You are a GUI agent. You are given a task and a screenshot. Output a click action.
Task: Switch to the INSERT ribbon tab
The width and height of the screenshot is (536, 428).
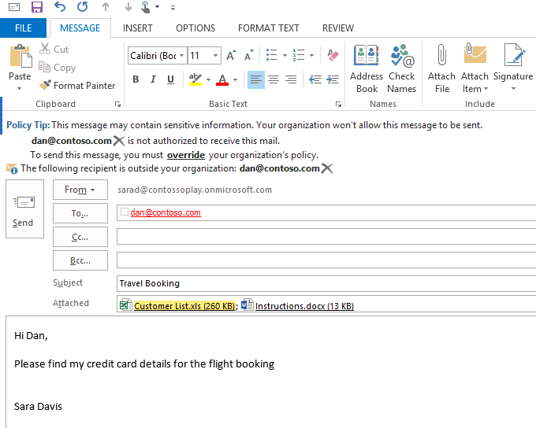(138, 28)
